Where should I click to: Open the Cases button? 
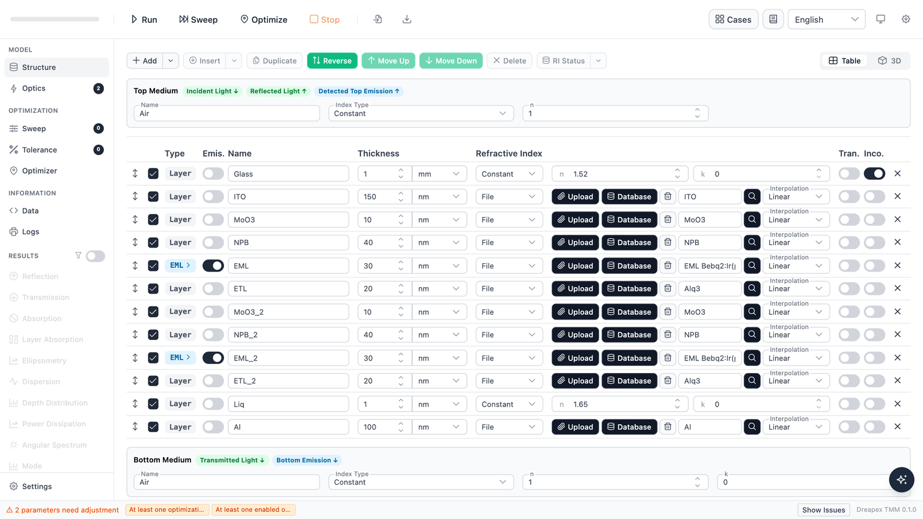point(733,19)
